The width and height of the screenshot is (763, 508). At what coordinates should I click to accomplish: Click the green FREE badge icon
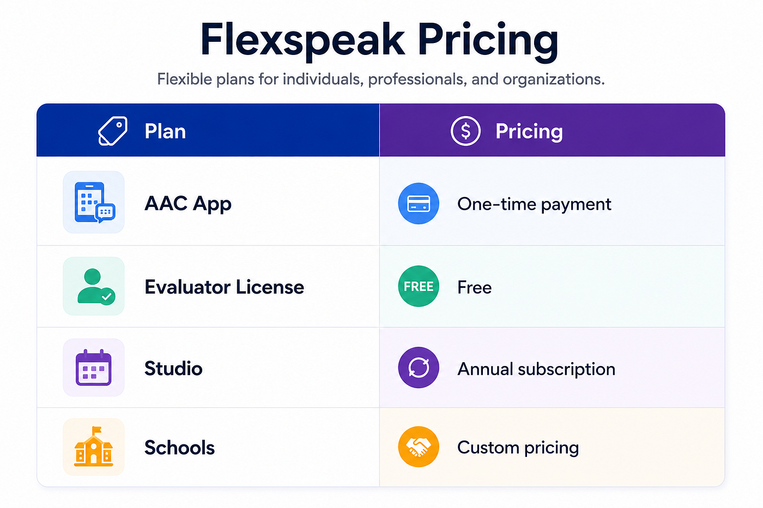click(x=419, y=286)
